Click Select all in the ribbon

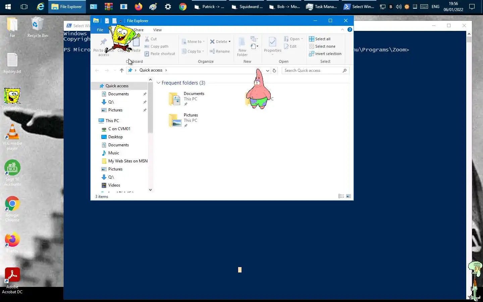[x=320, y=39]
